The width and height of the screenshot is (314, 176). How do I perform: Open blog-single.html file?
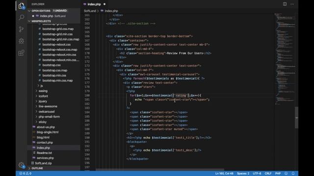pos(48,132)
